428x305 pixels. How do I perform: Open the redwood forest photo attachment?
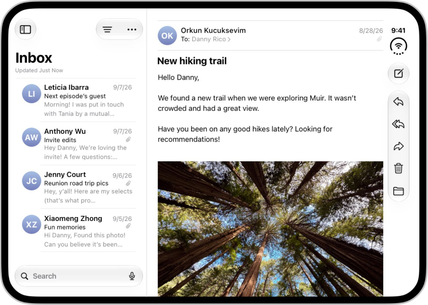[x=270, y=229]
